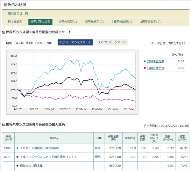
Task: Open the 日本株式型 tab
Action: point(15,22)
